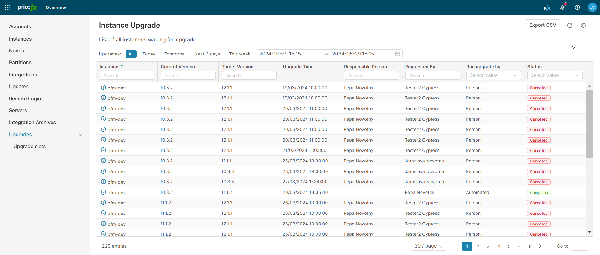Viewport: 600px width, 255px height.
Task: Open the Status filter dropdown
Action: point(555,75)
